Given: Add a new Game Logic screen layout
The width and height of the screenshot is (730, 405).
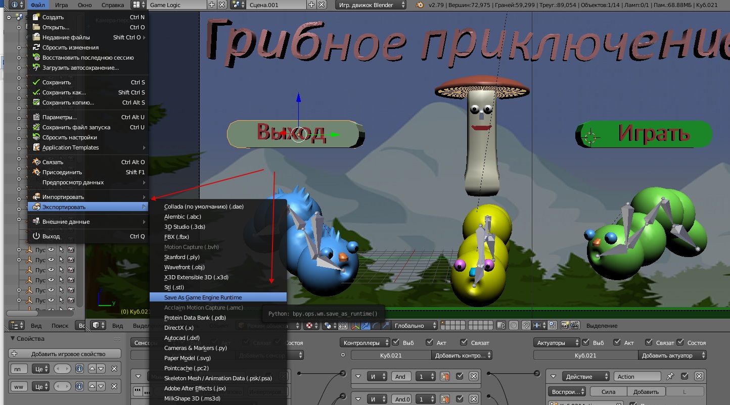Looking at the screenshot, I should [211, 5].
